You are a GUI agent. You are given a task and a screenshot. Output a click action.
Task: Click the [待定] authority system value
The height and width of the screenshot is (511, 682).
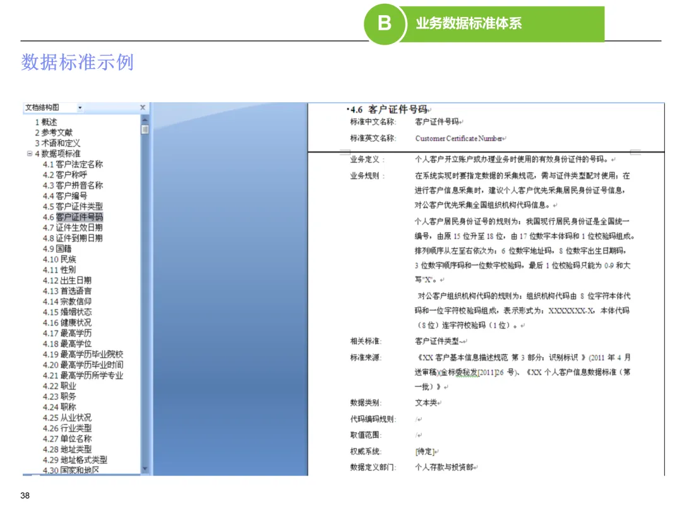(426, 452)
